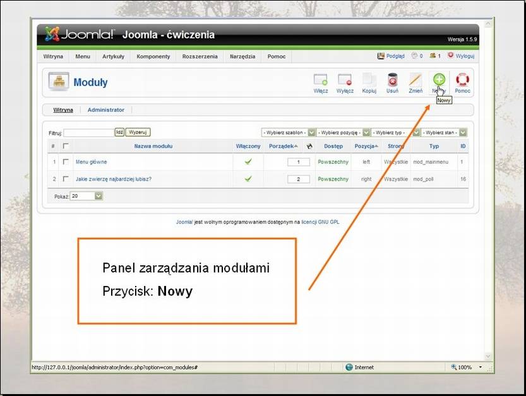Sort by Porządek column header
The height and width of the screenshot is (396, 526).
[x=282, y=146]
